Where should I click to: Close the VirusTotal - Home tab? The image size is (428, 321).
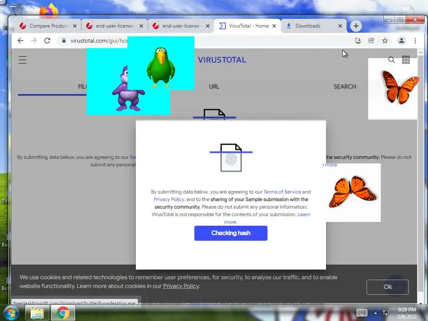274,26
